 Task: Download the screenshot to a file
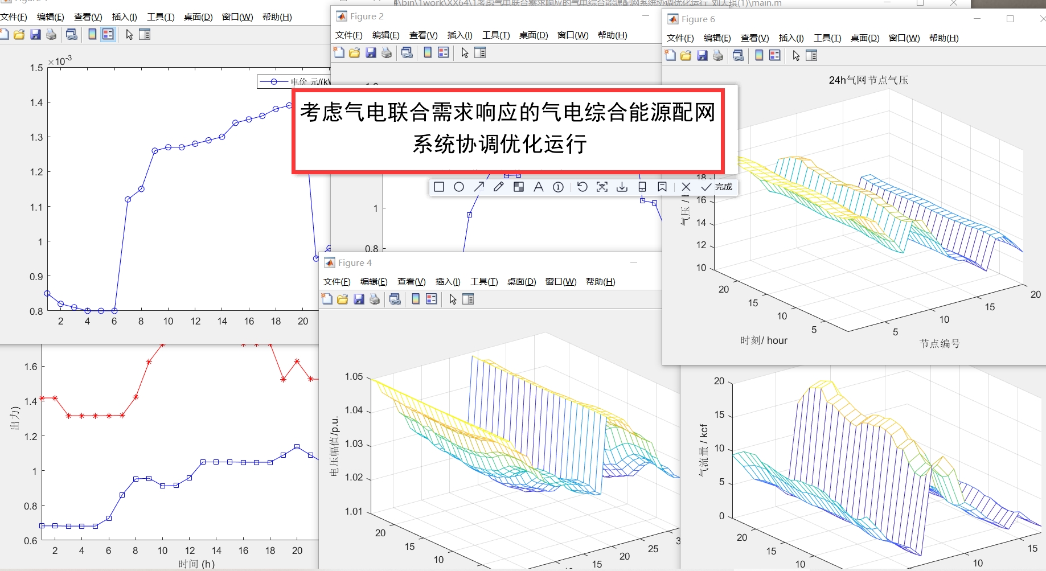(x=622, y=187)
